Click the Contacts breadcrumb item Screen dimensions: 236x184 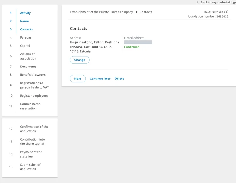[x=146, y=12]
